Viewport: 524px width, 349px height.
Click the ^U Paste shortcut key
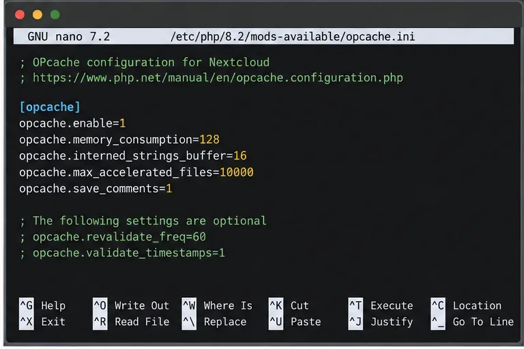pyautogui.click(x=276, y=322)
